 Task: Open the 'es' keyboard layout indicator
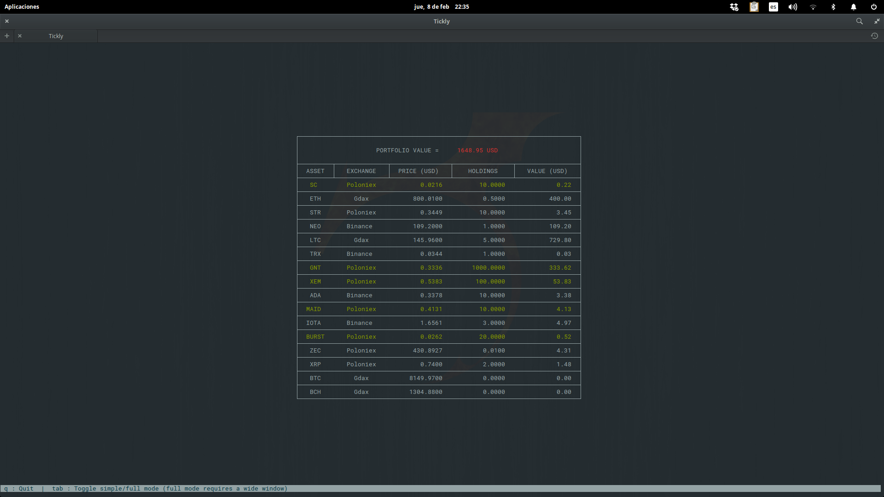(773, 7)
